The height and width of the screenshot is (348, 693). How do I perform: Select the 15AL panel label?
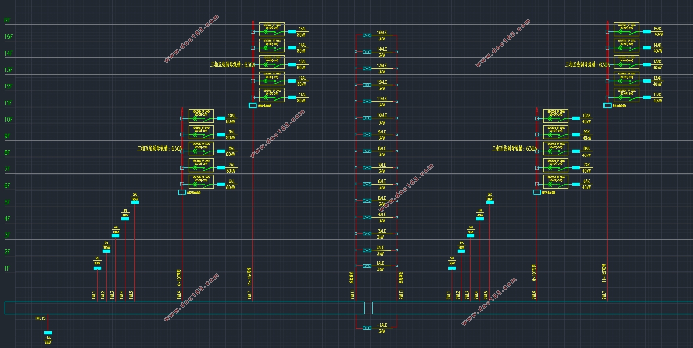[302, 29]
